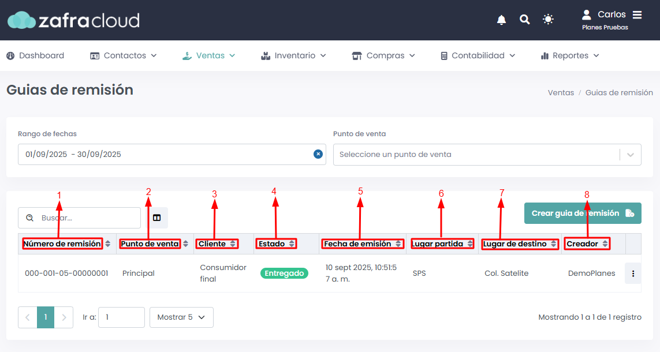660x352 pixels.
Task: Open the hamburger menu beside Carlos
Action: [637, 15]
